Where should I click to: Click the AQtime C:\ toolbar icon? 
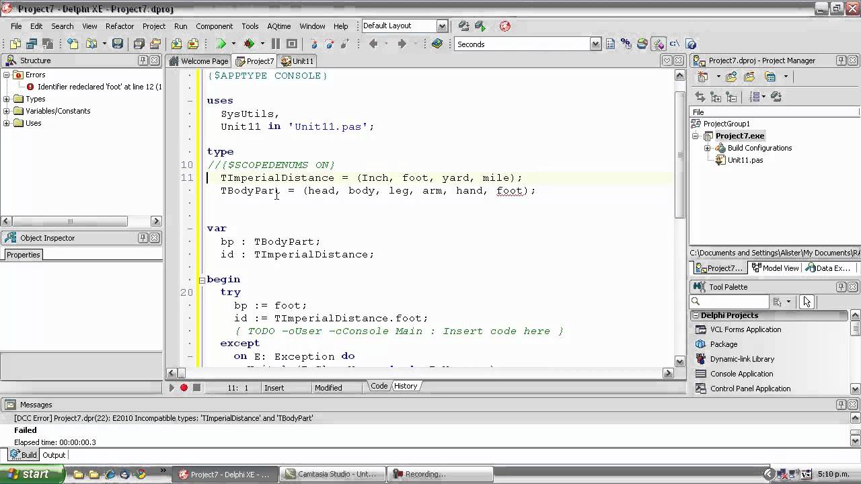674,44
